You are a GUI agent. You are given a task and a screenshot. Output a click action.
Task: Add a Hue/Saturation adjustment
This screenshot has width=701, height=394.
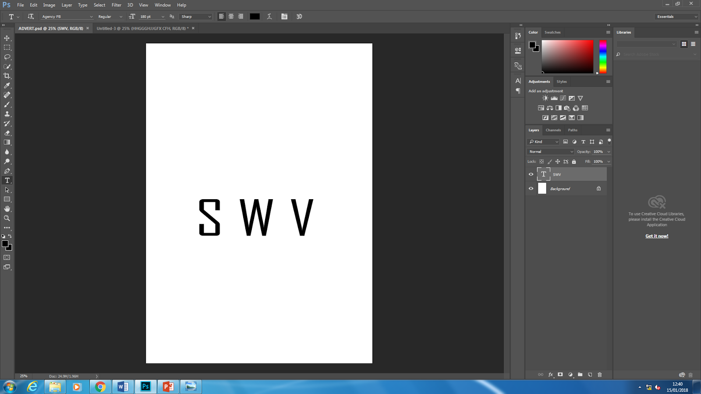point(541,108)
